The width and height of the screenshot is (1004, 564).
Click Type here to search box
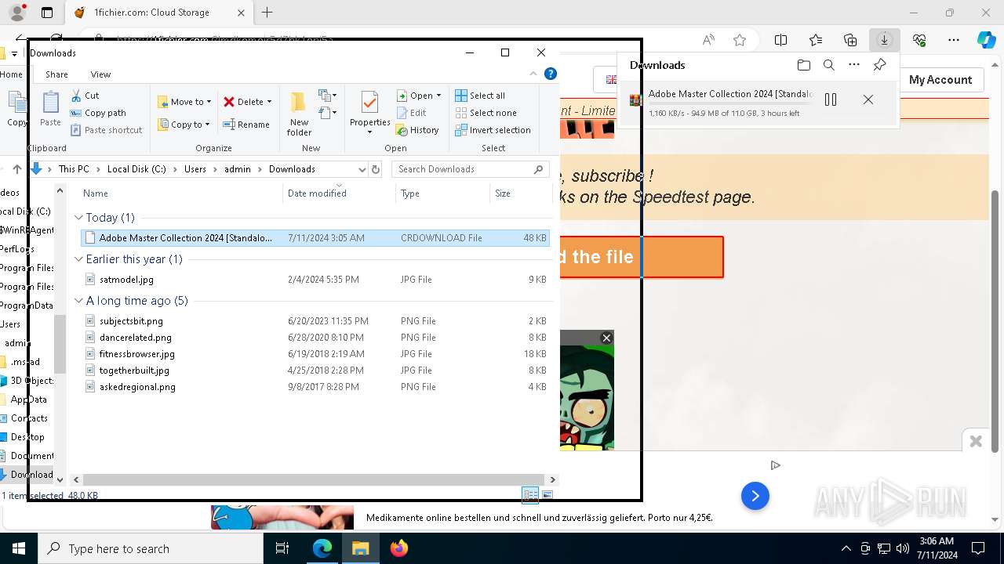[x=151, y=549]
